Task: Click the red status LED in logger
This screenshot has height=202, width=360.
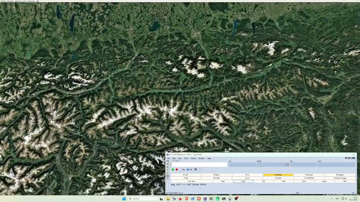Action: 177,169
